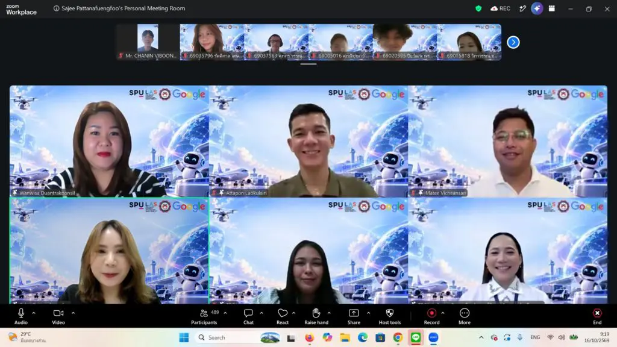
Task: Open the More options menu
Action: click(465, 316)
